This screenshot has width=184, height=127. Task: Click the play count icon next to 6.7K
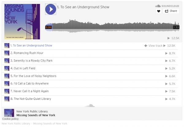(x=166, y=61)
